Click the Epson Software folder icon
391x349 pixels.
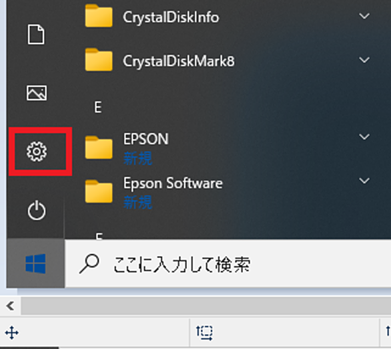point(99,191)
